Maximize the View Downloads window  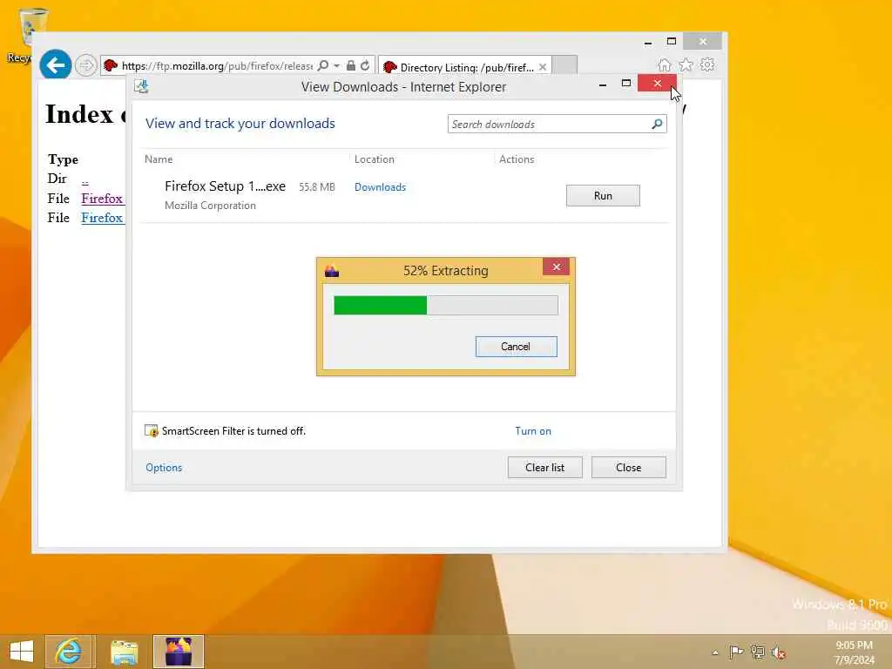[x=626, y=84]
